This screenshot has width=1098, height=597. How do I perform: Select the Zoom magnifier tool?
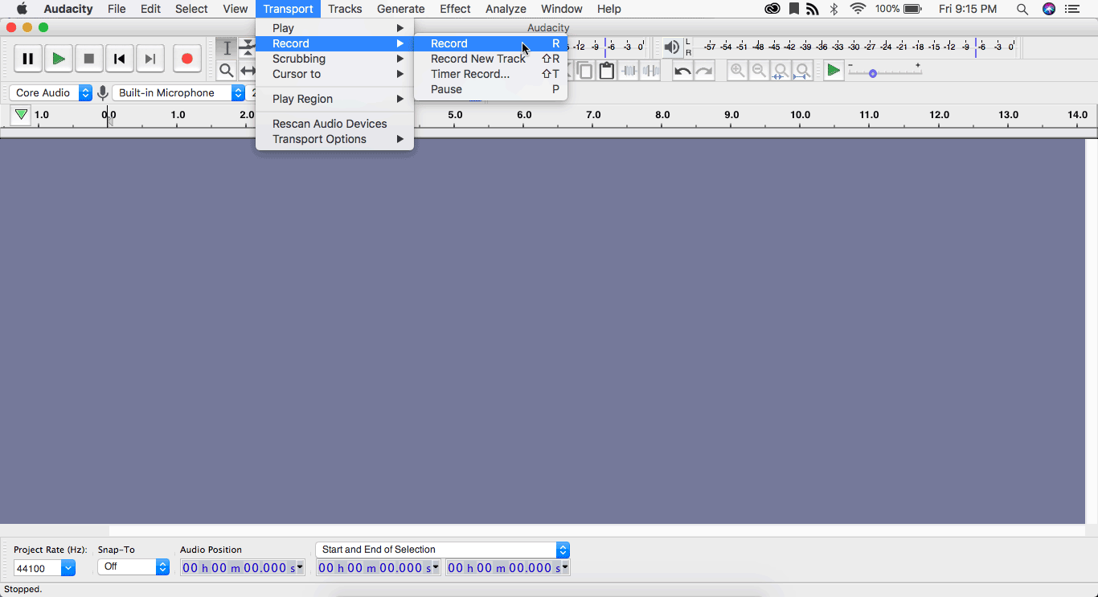(x=227, y=71)
